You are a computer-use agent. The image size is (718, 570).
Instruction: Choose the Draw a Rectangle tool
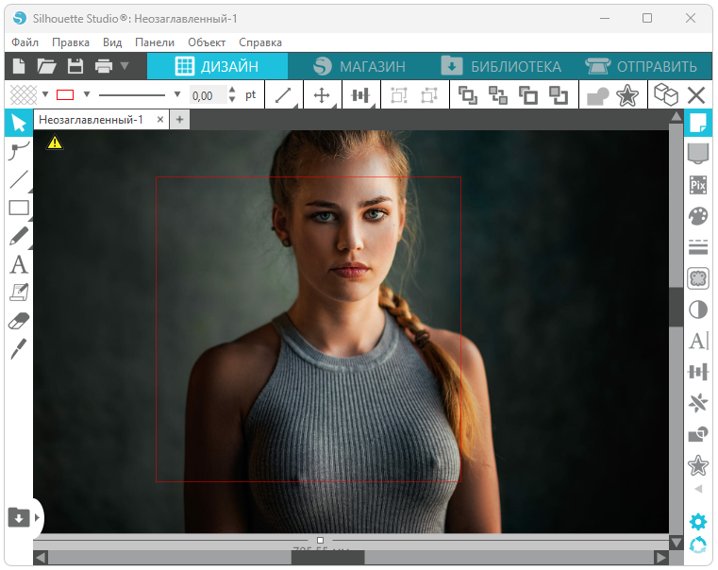[18, 209]
